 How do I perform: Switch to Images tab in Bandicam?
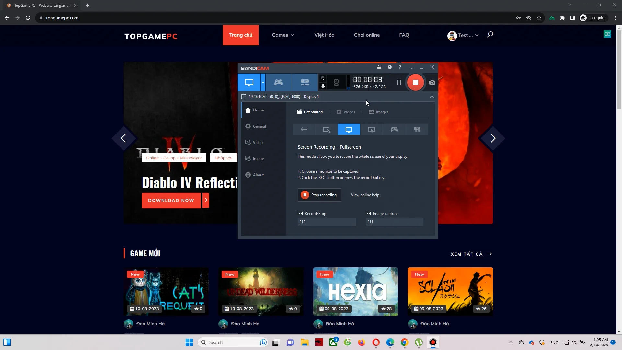click(x=378, y=112)
